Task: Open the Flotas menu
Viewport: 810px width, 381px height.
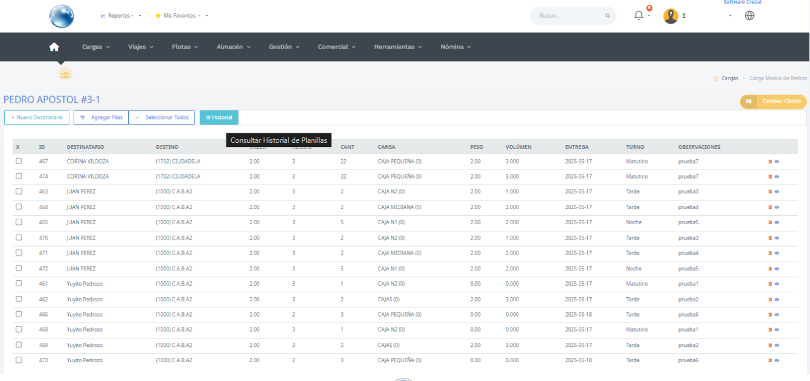Action: [x=185, y=47]
